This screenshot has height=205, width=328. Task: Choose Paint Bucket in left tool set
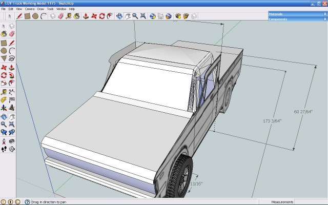click(4, 34)
